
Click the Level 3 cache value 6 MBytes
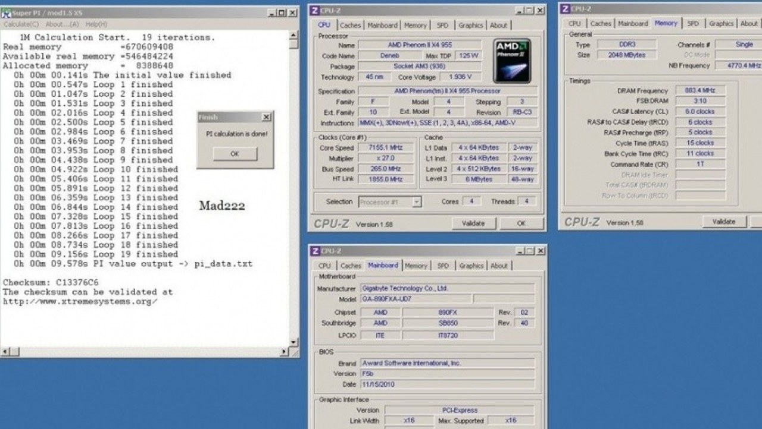[x=479, y=179]
